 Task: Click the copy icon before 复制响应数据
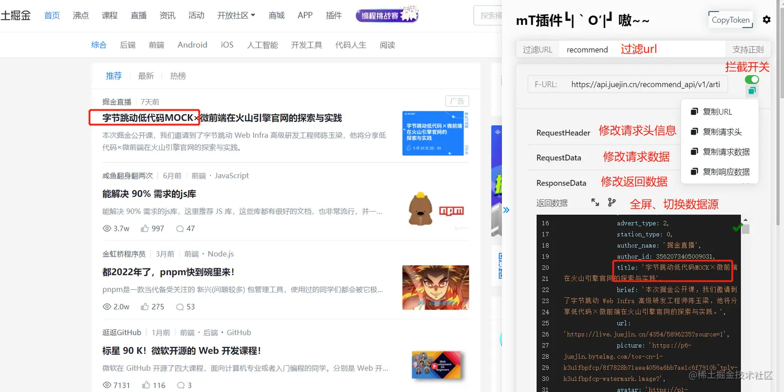(694, 171)
